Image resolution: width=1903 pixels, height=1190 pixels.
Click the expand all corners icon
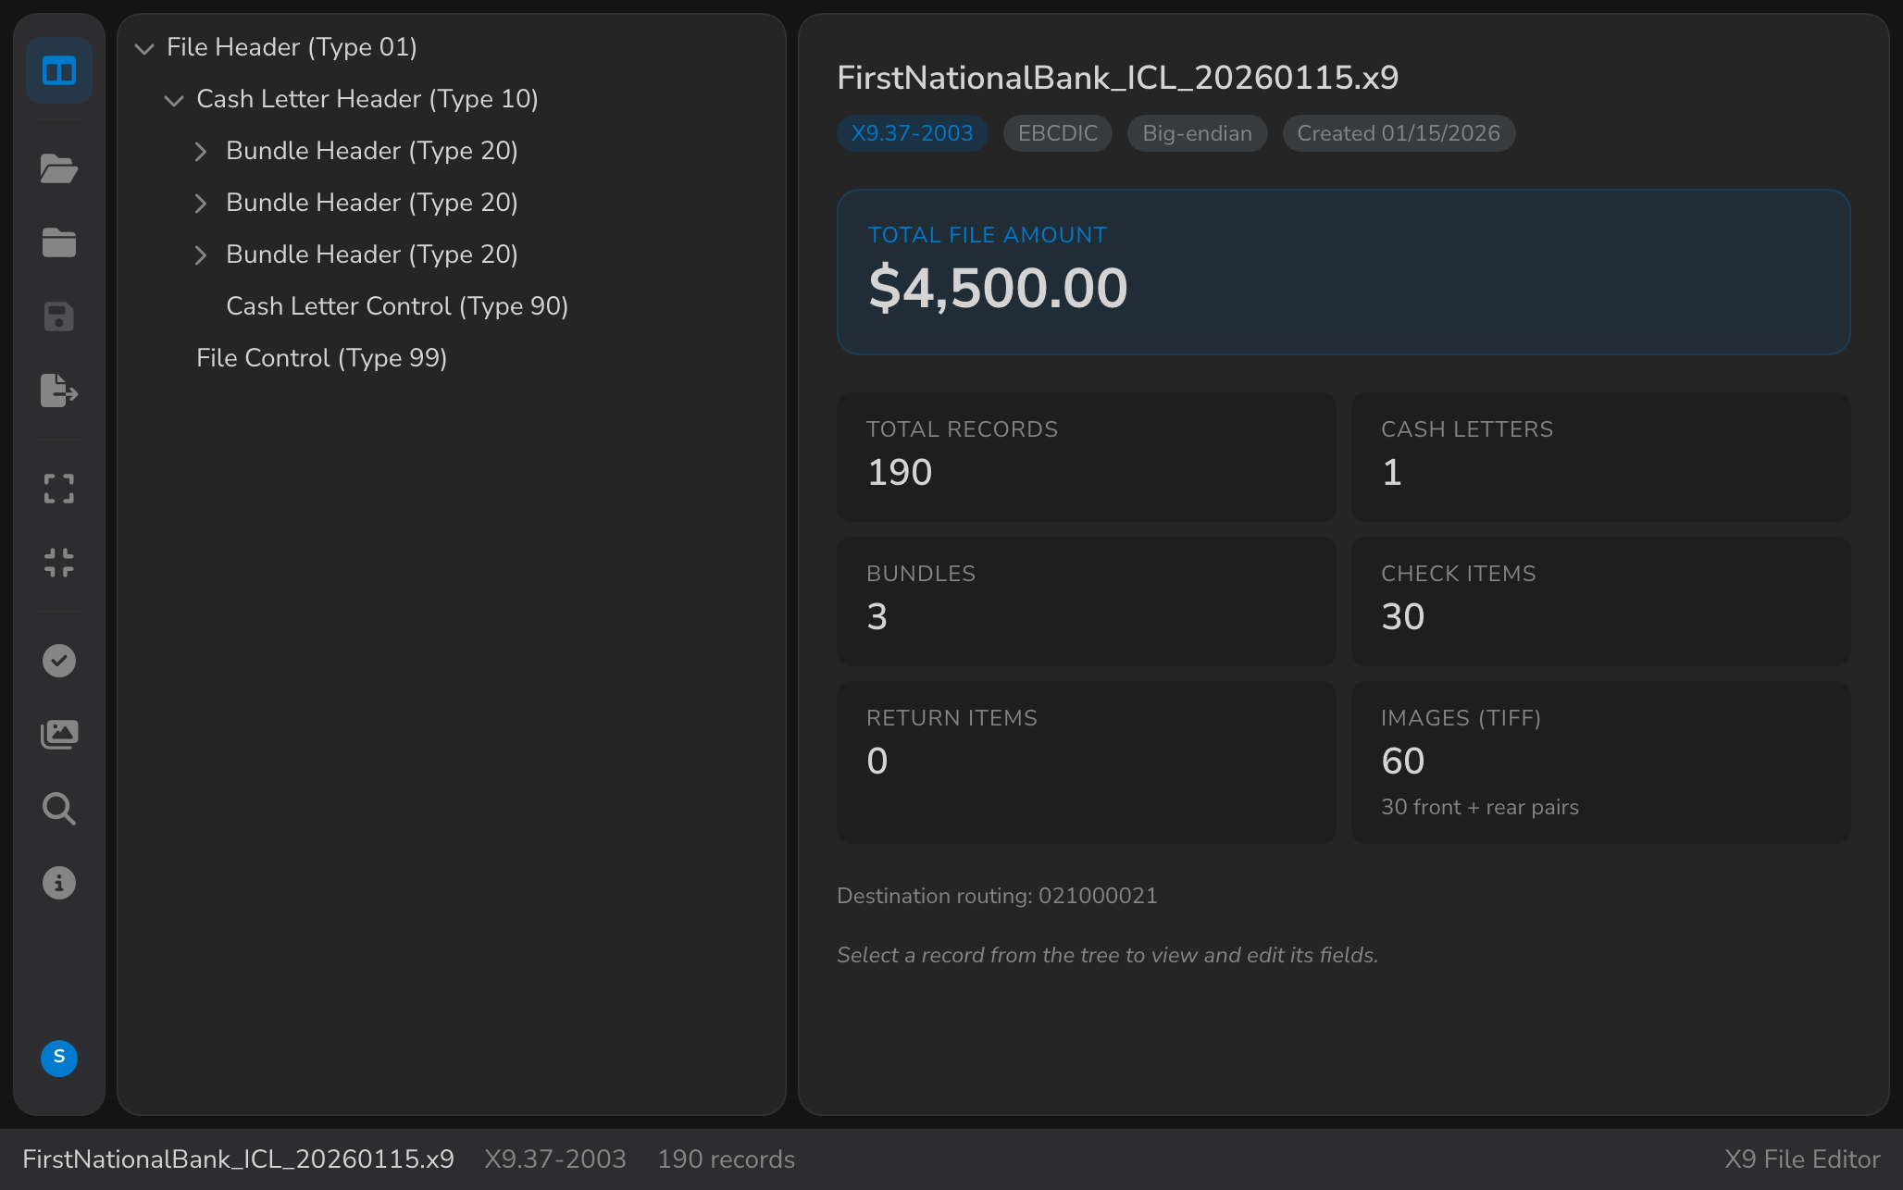pyautogui.click(x=59, y=489)
